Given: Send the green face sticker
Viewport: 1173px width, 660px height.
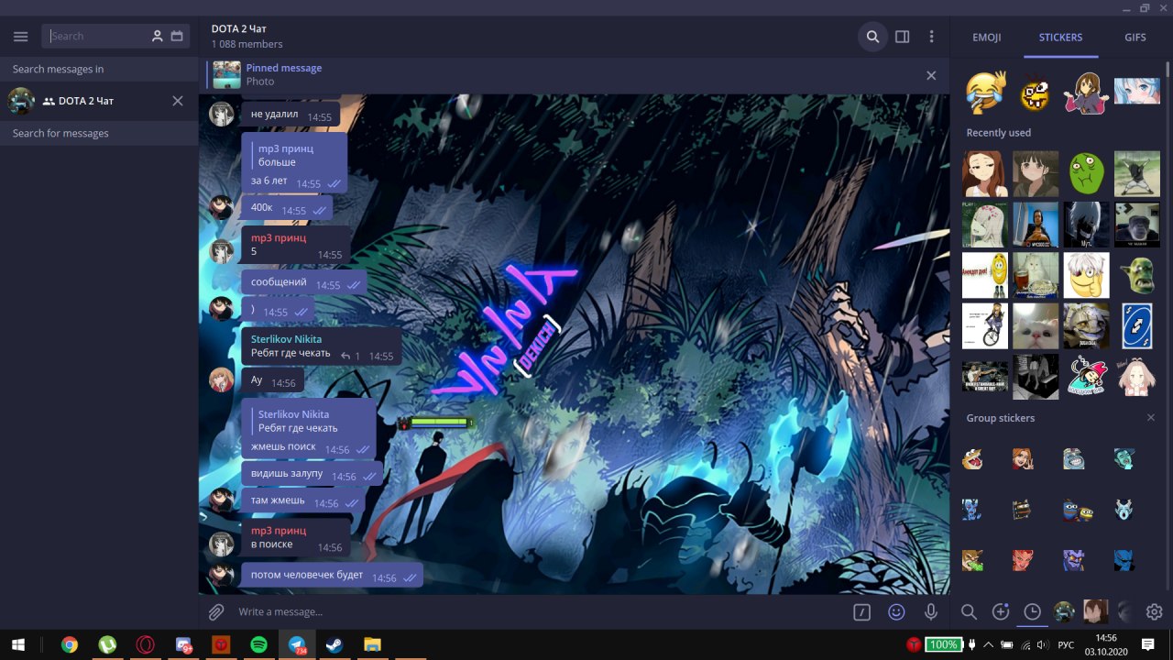Looking at the screenshot, I should click(x=1087, y=174).
